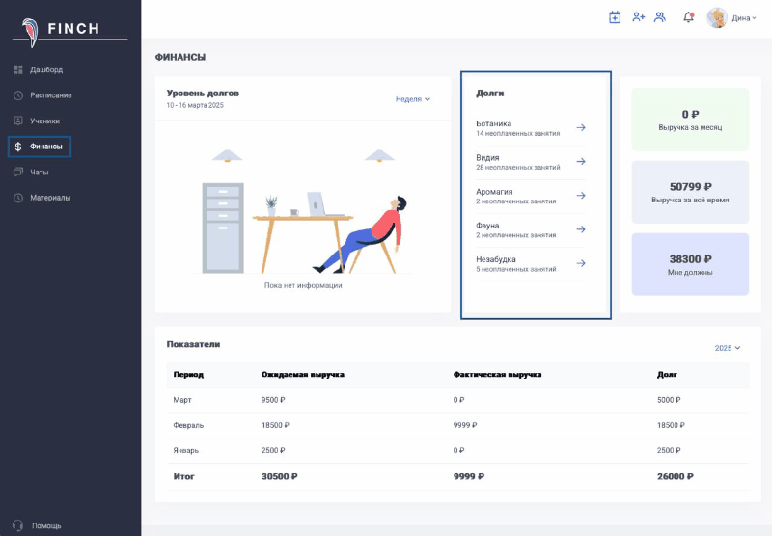
Task: Click the arrow next to Ботаника debt
Action: [x=581, y=127]
